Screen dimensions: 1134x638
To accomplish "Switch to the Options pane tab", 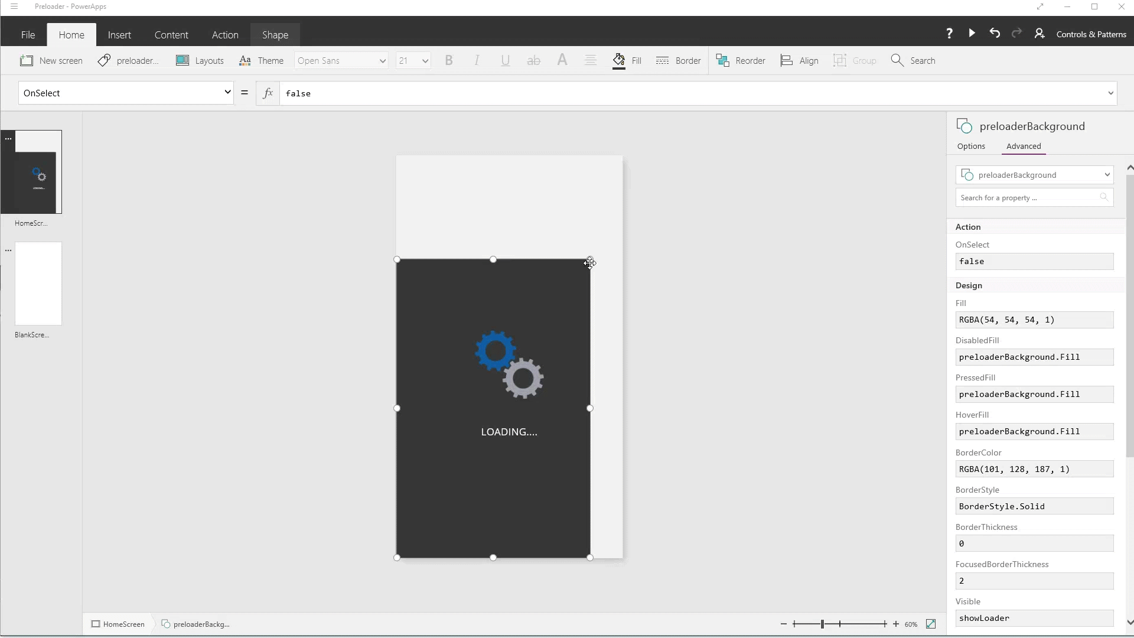I will [971, 146].
